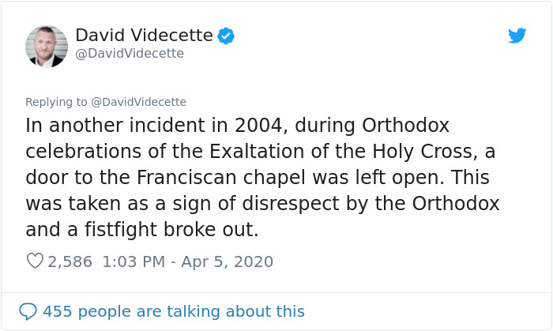Open the 1:03 PM tweet timestamp
Screen dimensions: 553x331
tap(136, 261)
